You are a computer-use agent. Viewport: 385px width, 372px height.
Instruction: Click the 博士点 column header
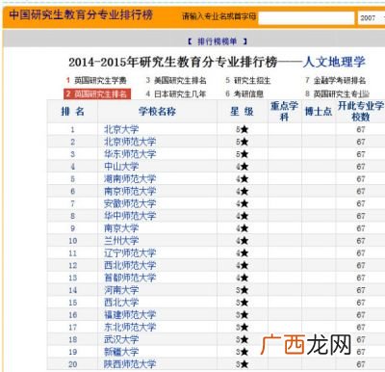click(319, 112)
